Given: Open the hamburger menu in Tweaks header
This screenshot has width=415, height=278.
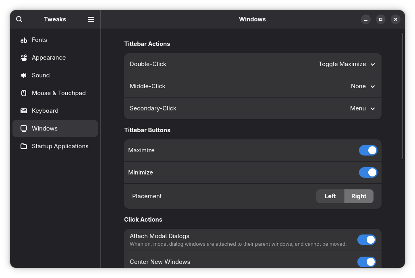Looking at the screenshot, I should coord(91,19).
